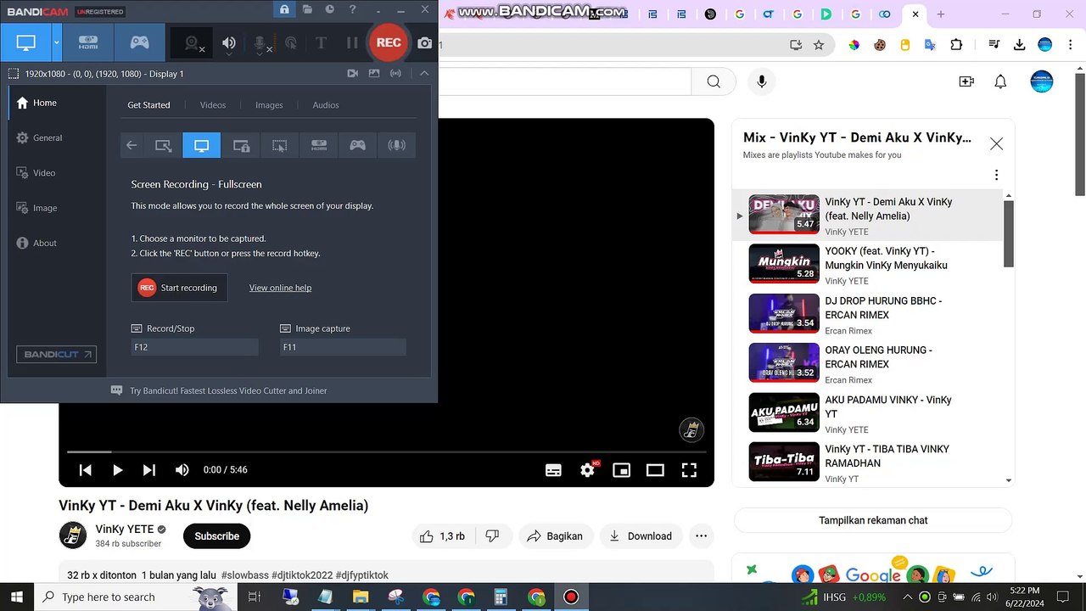1086x611 pixels.
Task: Open screen mode dropdown arrow in Bandicam
Action: 57,42
